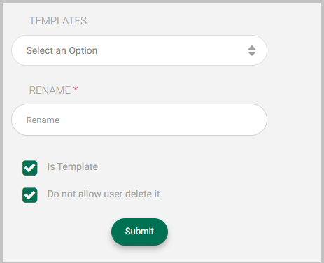Click the green Submit pill's text
The width and height of the screenshot is (324, 263).
(139, 232)
